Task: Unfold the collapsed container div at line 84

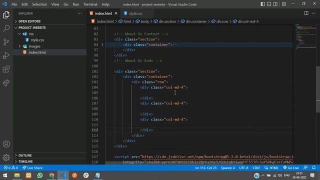Action: point(102,44)
